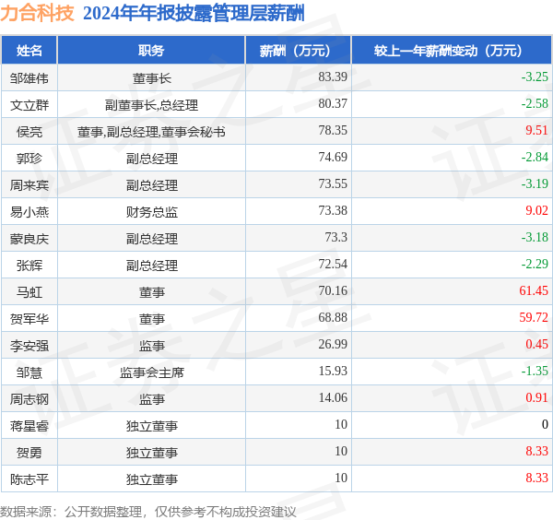Click the 姓名 column header
The width and height of the screenshot is (553, 520).
[x=29, y=51]
